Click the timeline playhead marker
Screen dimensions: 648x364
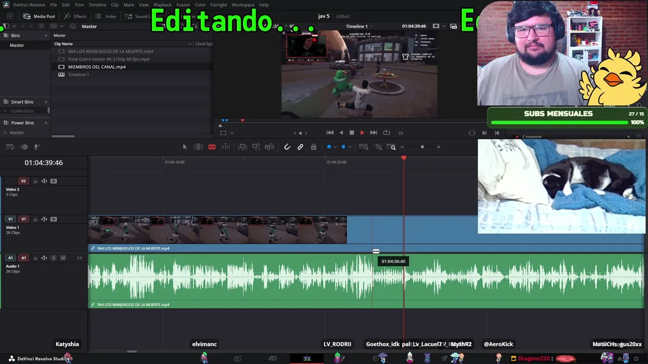(403, 158)
